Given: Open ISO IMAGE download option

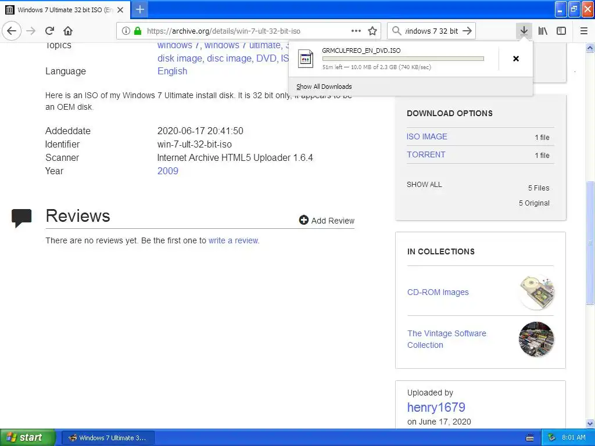Looking at the screenshot, I should tap(427, 136).
